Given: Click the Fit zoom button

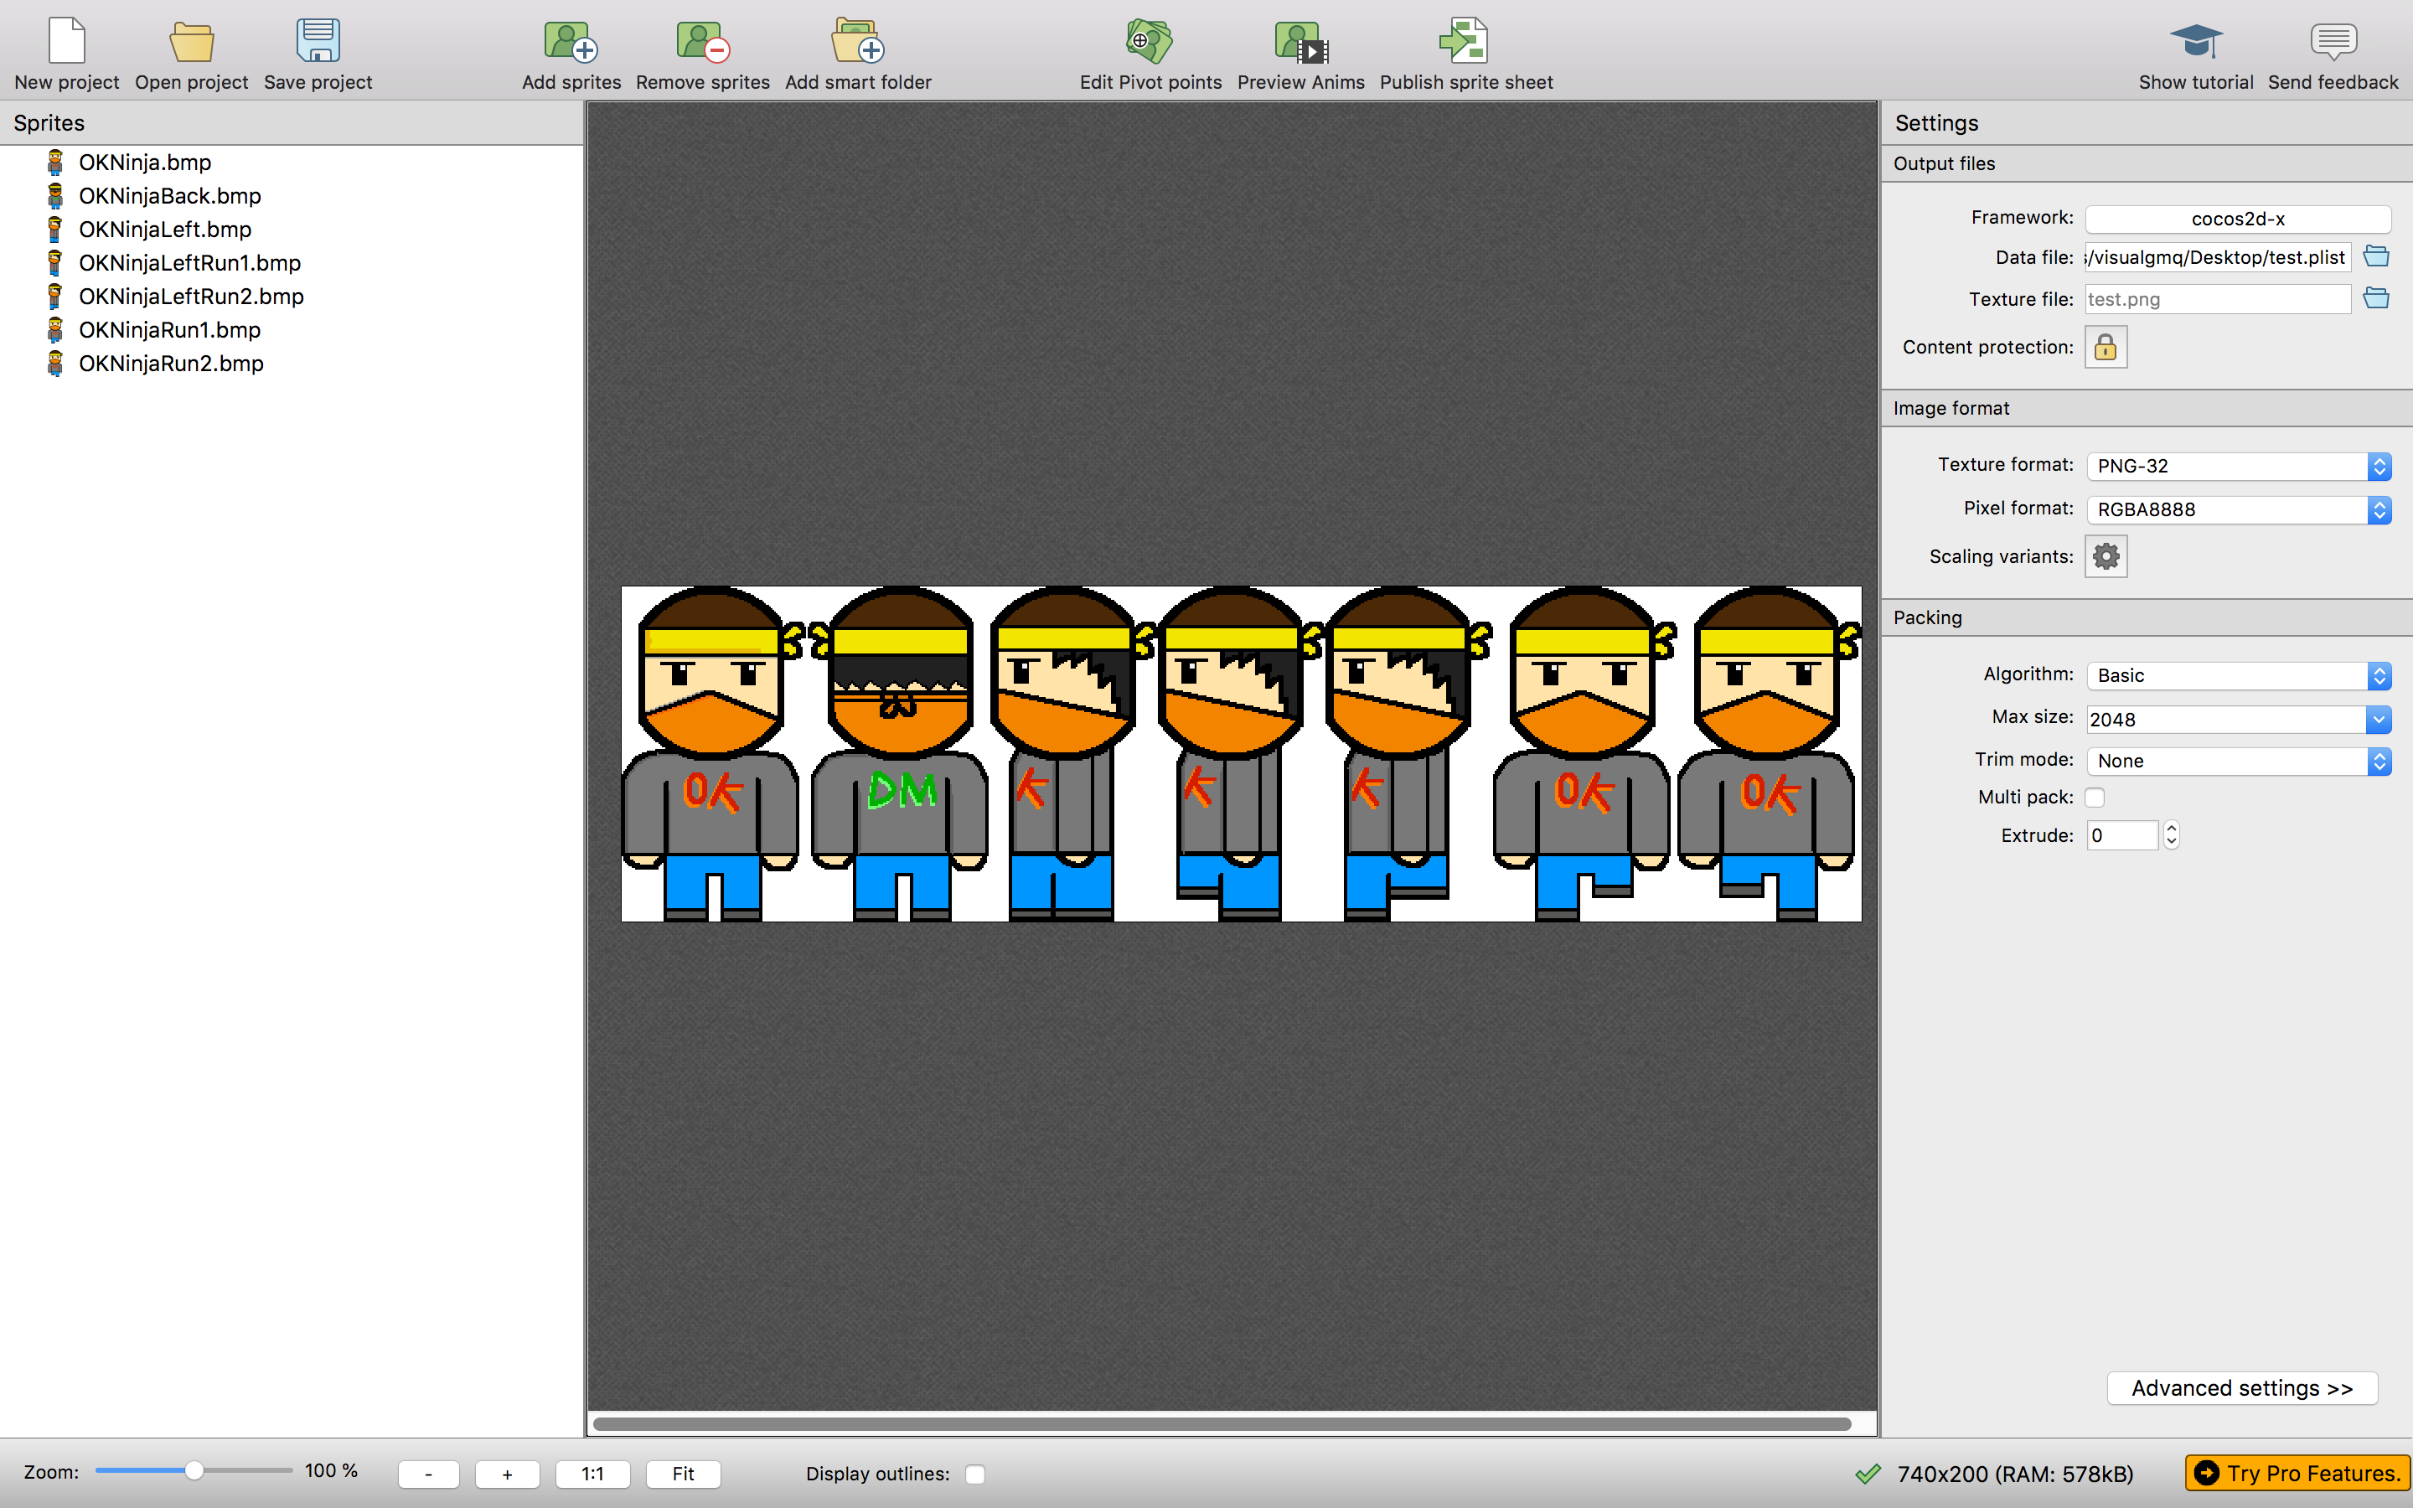Looking at the screenshot, I should pyautogui.click(x=683, y=1474).
